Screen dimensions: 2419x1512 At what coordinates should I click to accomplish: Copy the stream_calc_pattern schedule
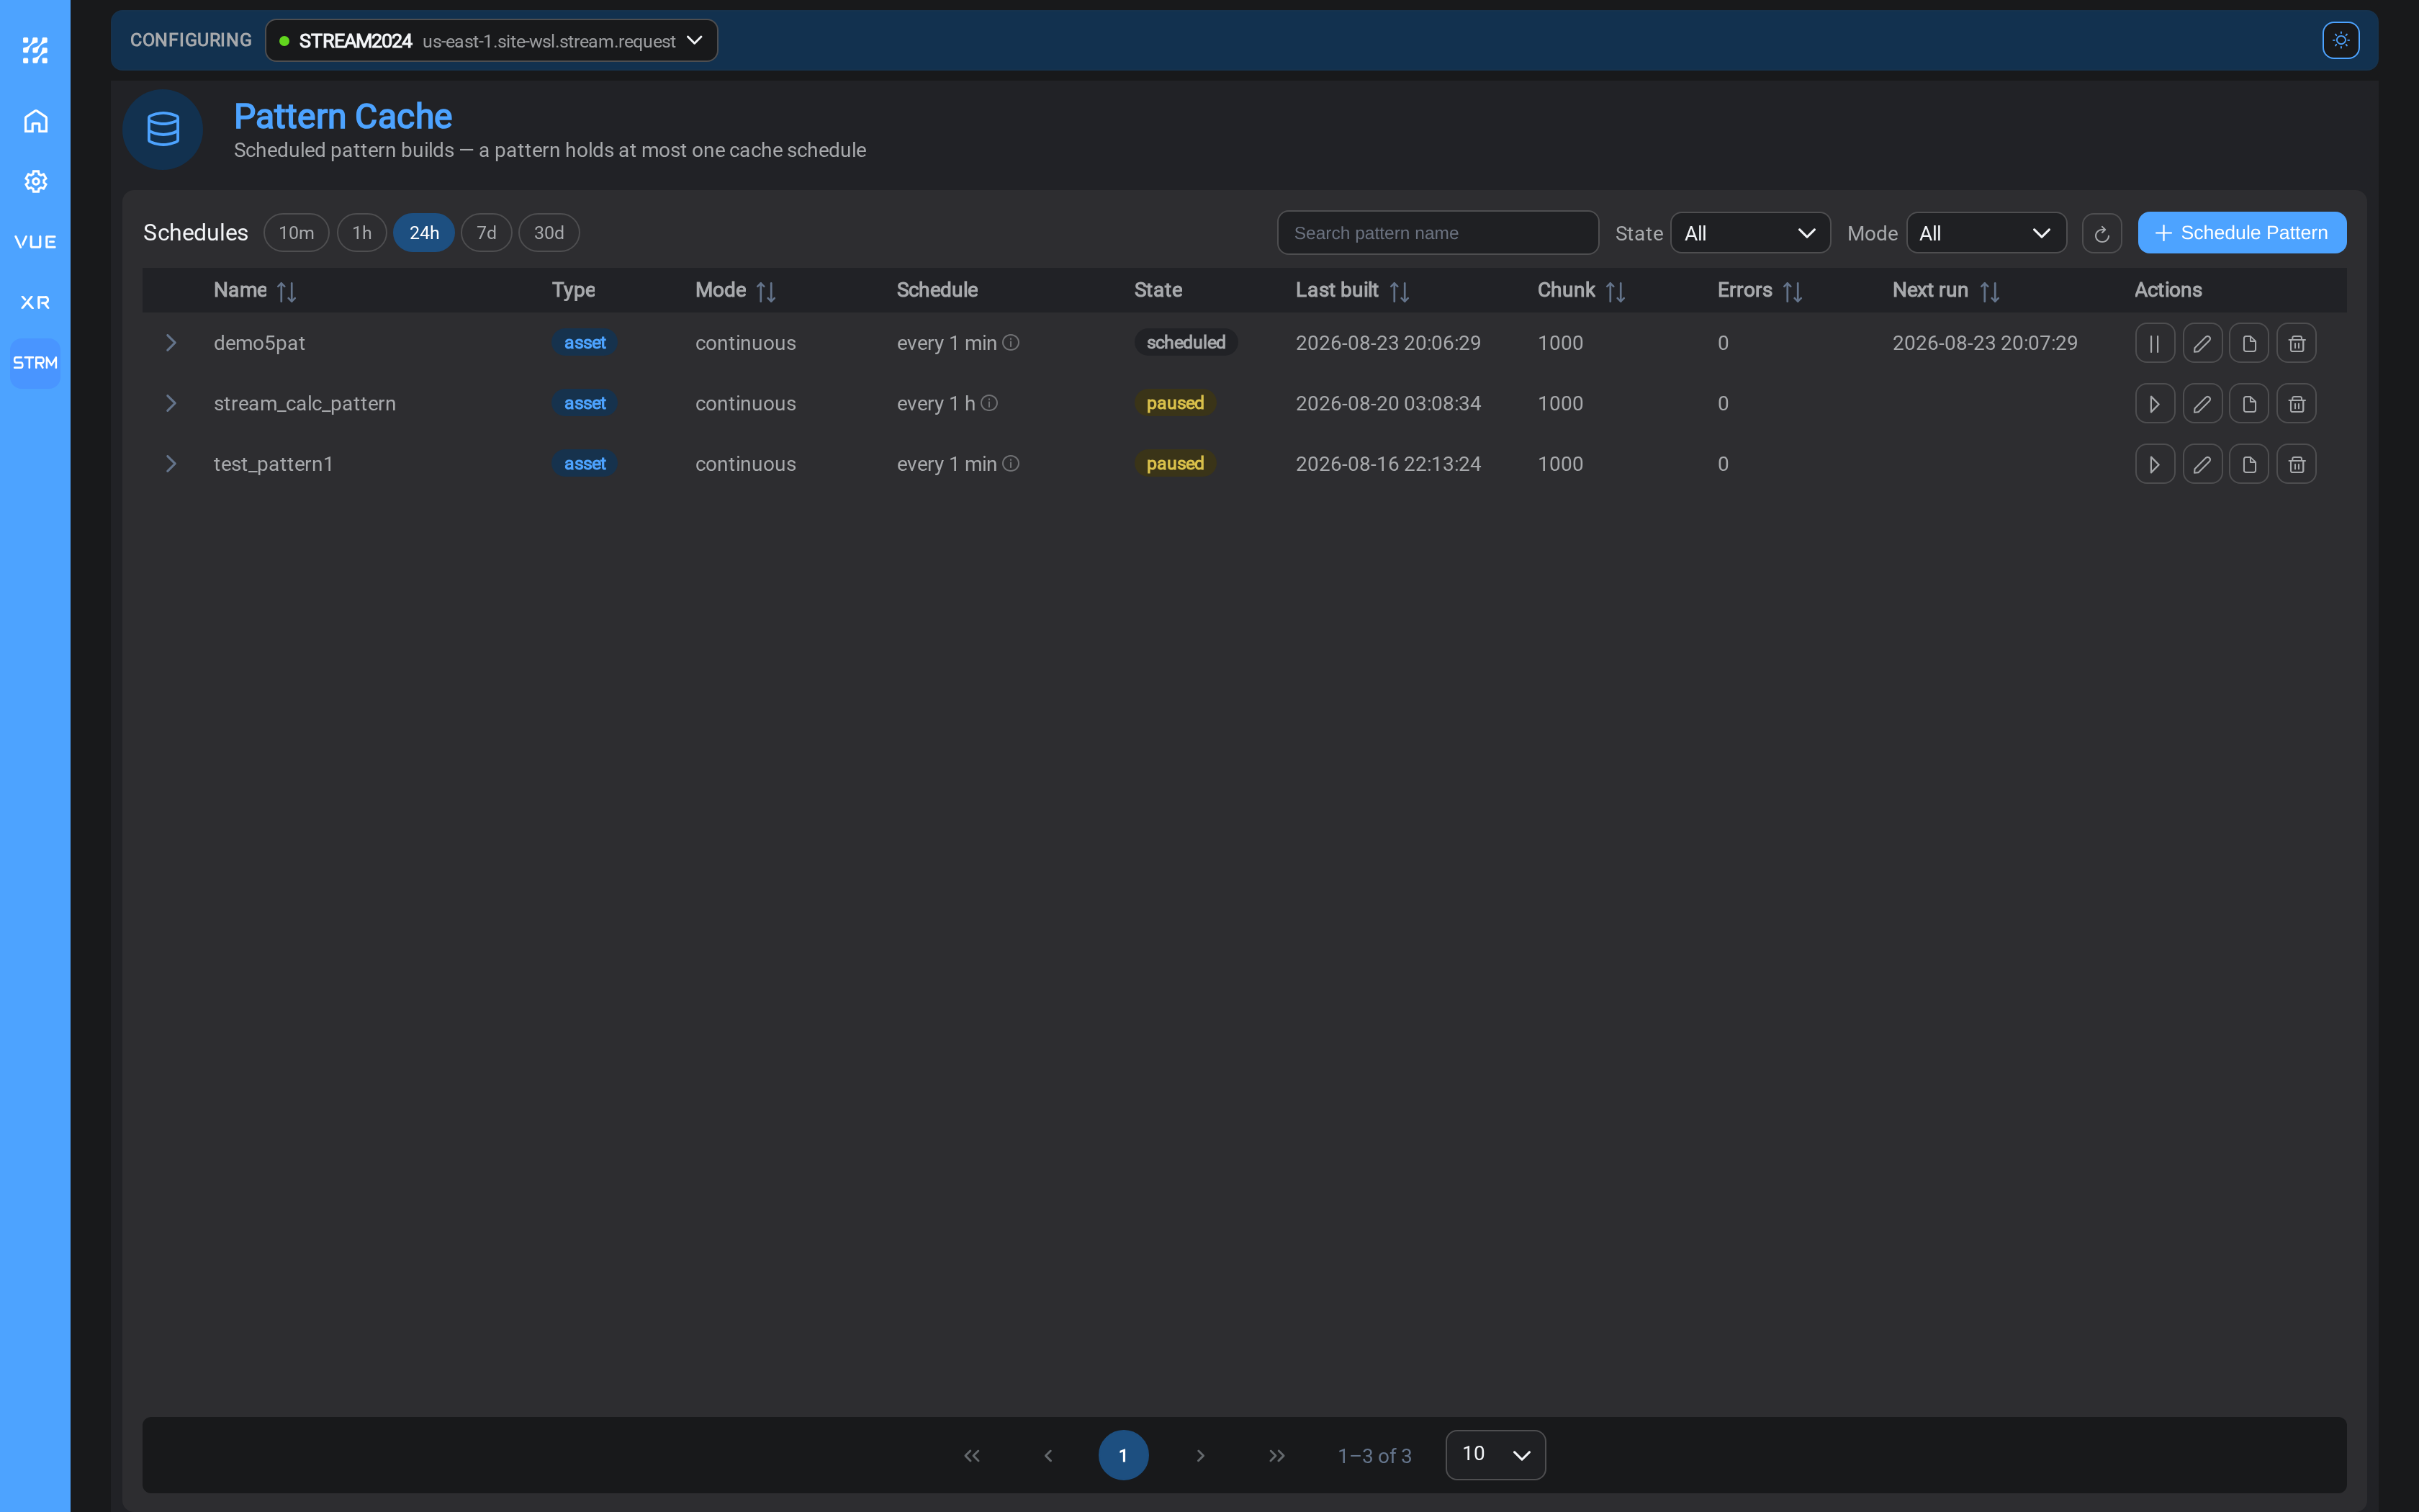(2248, 404)
